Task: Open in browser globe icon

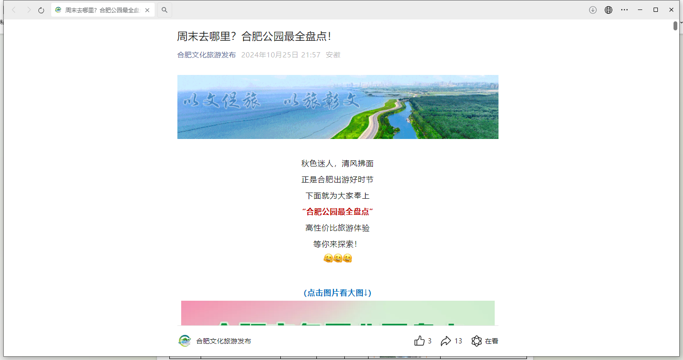Action: pos(609,10)
